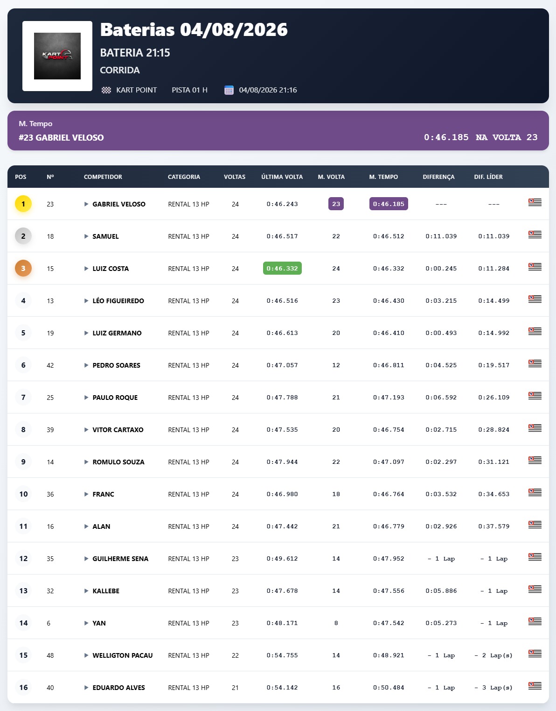Click the checkered flag icon beside KART POINT
The height and width of the screenshot is (711, 556).
(106, 90)
